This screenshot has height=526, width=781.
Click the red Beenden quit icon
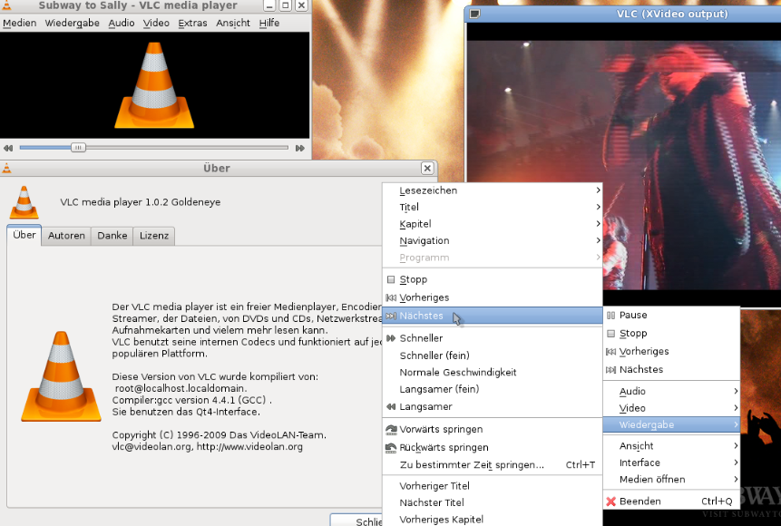tap(611, 502)
